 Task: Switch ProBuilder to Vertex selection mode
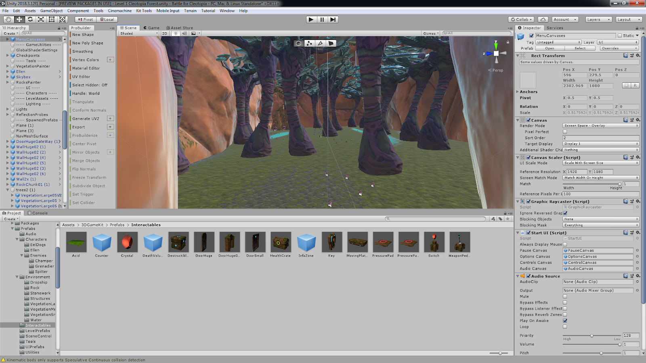coord(309,43)
